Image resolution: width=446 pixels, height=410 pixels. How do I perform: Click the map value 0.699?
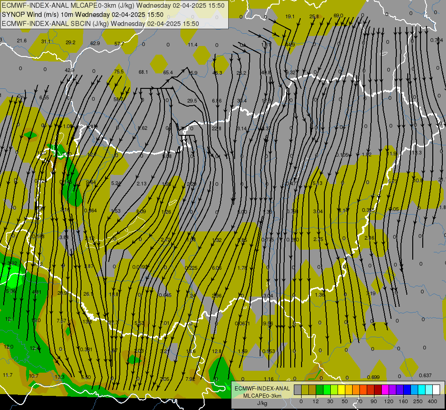[373, 377]
